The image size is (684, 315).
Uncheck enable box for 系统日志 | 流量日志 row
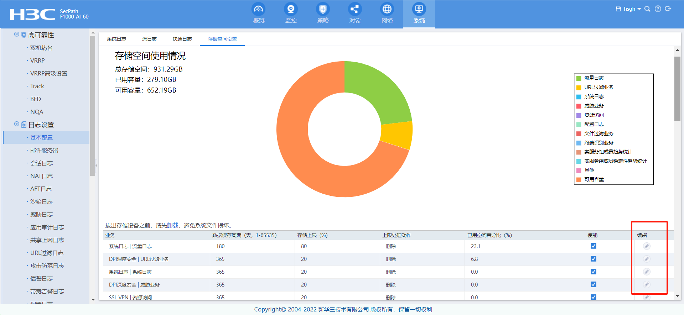tap(593, 246)
